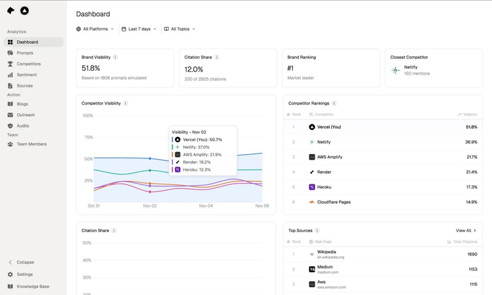Click the Competitors trophy icon
This screenshot has height=295, width=492.
pyautogui.click(x=10, y=64)
